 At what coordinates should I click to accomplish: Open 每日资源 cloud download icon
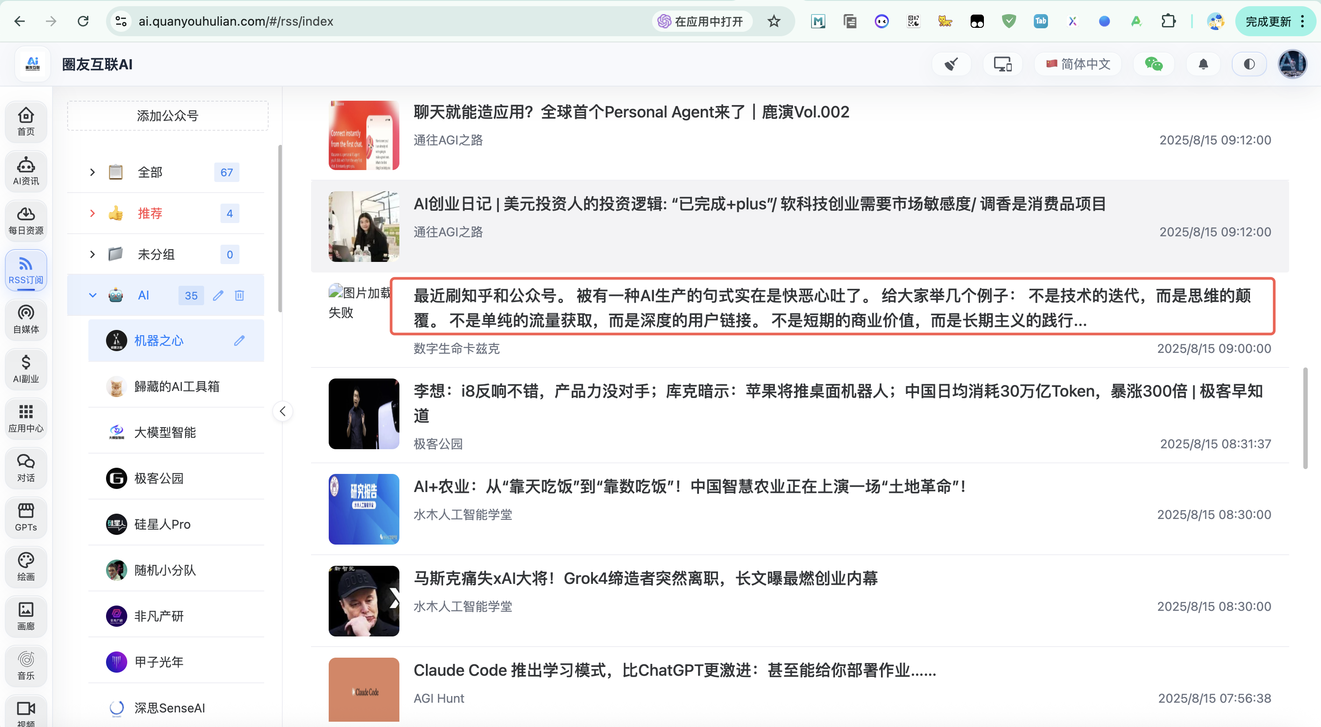pos(26,221)
